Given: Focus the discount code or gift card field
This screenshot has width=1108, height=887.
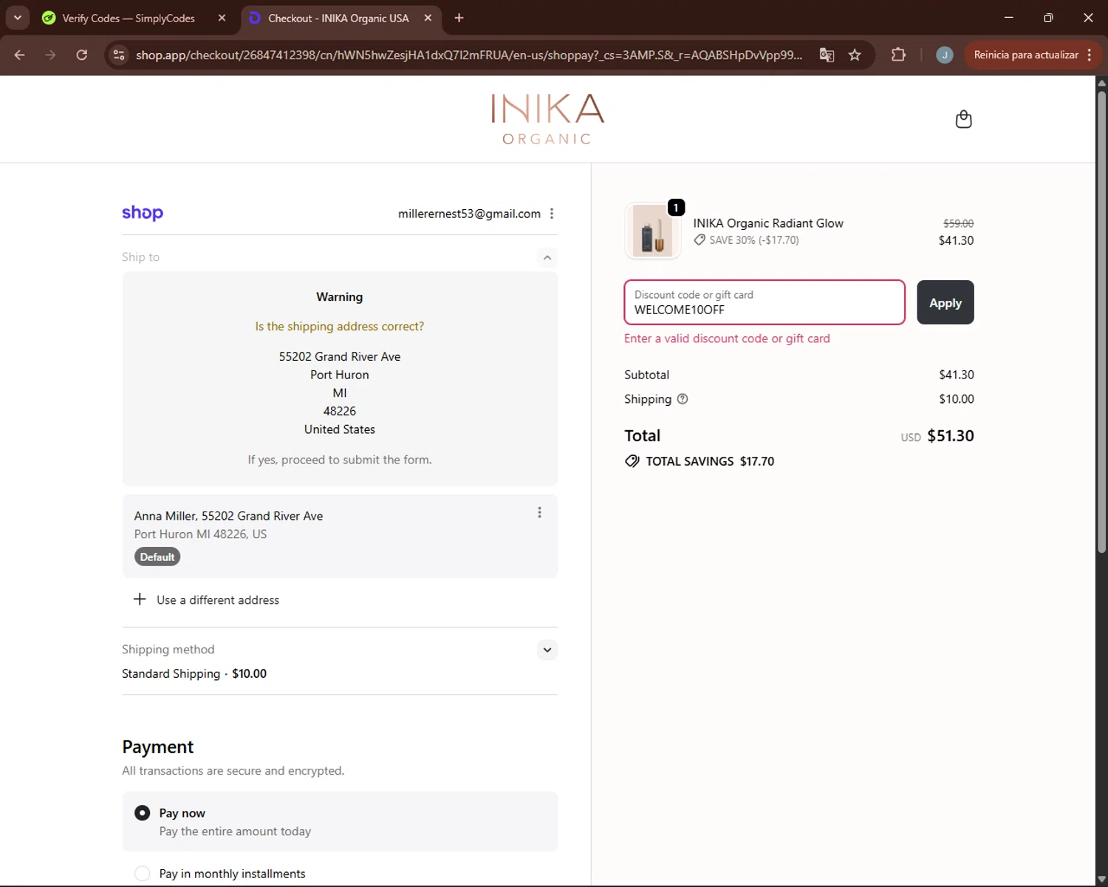Looking at the screenshot, I should [765, 302].
